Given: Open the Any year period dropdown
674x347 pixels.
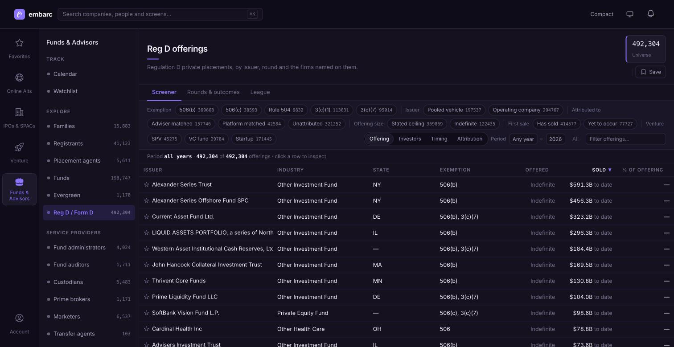Looking at the screenshot, I should (523, 139).
